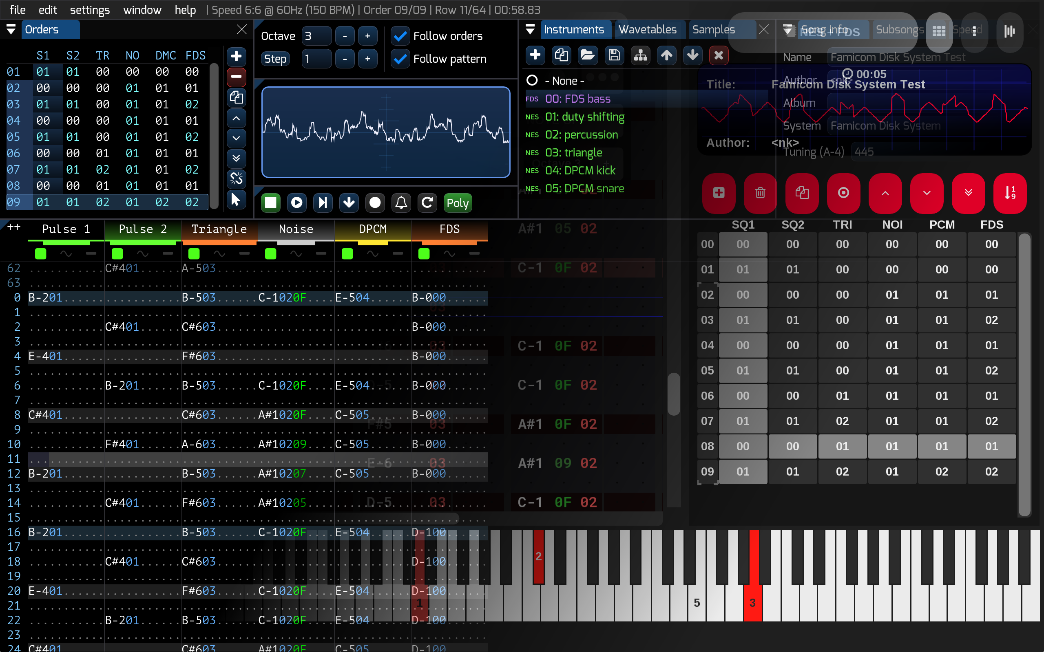Add a new order with the plus icon

point(237,56)
